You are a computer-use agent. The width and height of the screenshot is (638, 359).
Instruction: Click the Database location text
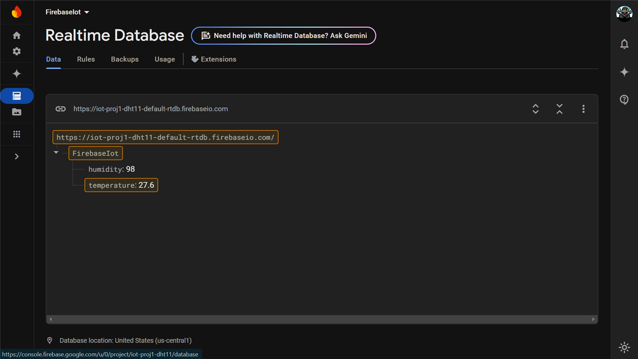tap(126, 341)
